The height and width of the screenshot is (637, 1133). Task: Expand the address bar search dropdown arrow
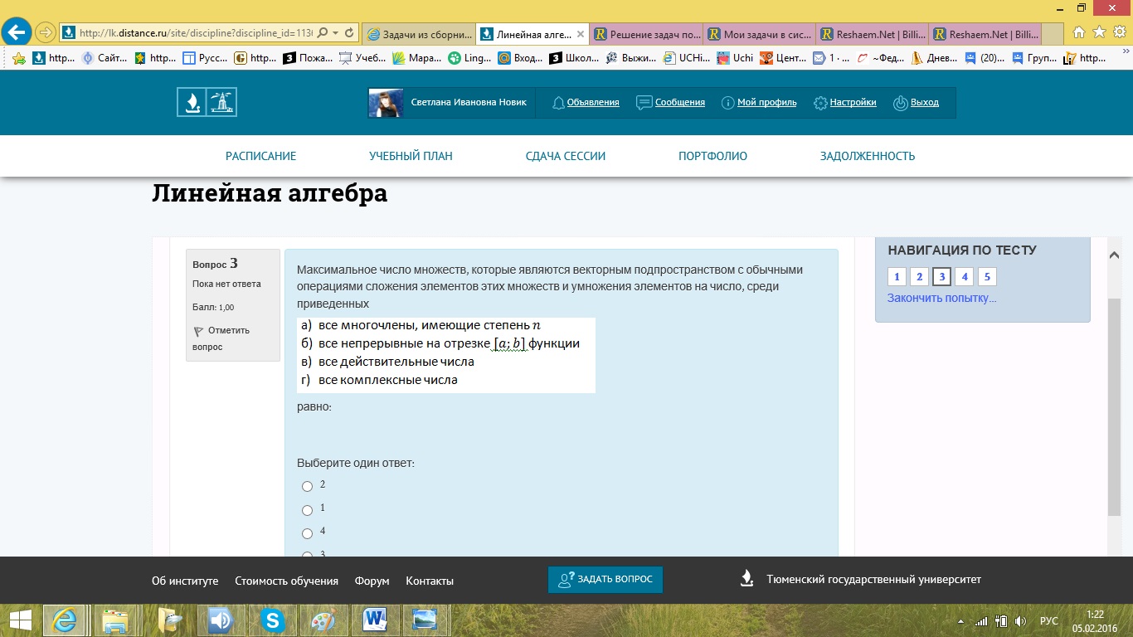(335, 33)
